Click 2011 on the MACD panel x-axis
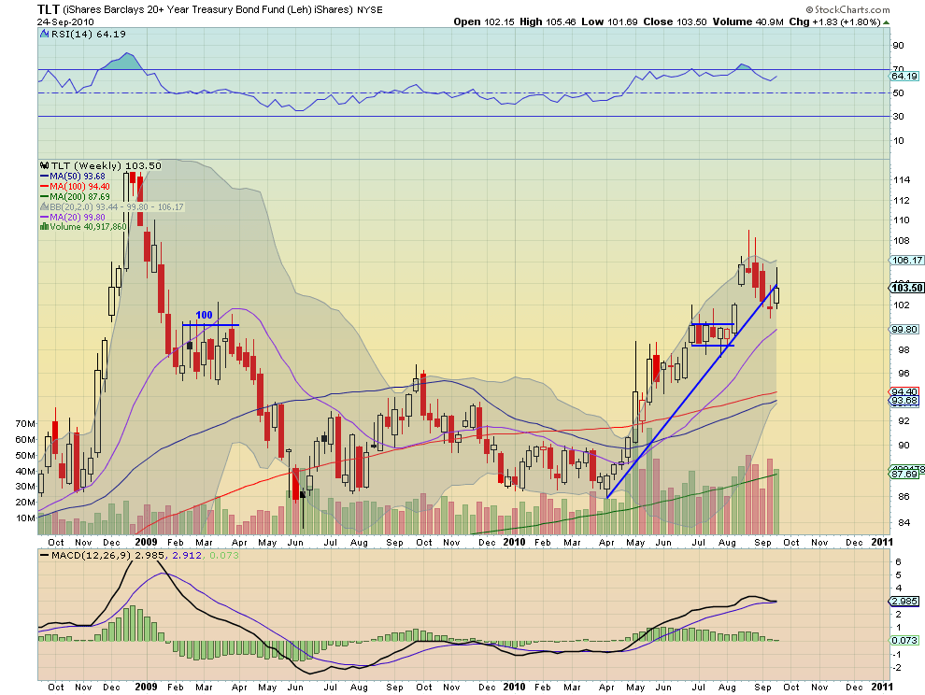 point(882,687)
